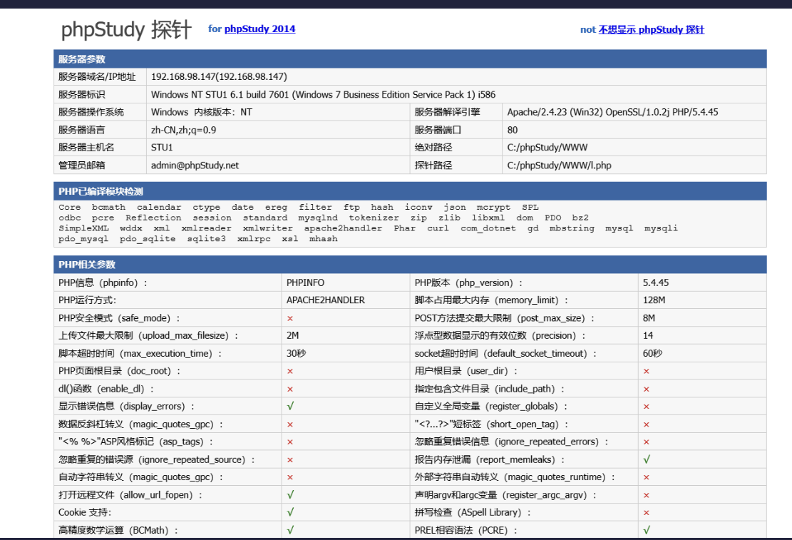Viewport: 792px width, 540px height.
Task: Select the xmlrpc module name
Action: click(x=254, y=239)
